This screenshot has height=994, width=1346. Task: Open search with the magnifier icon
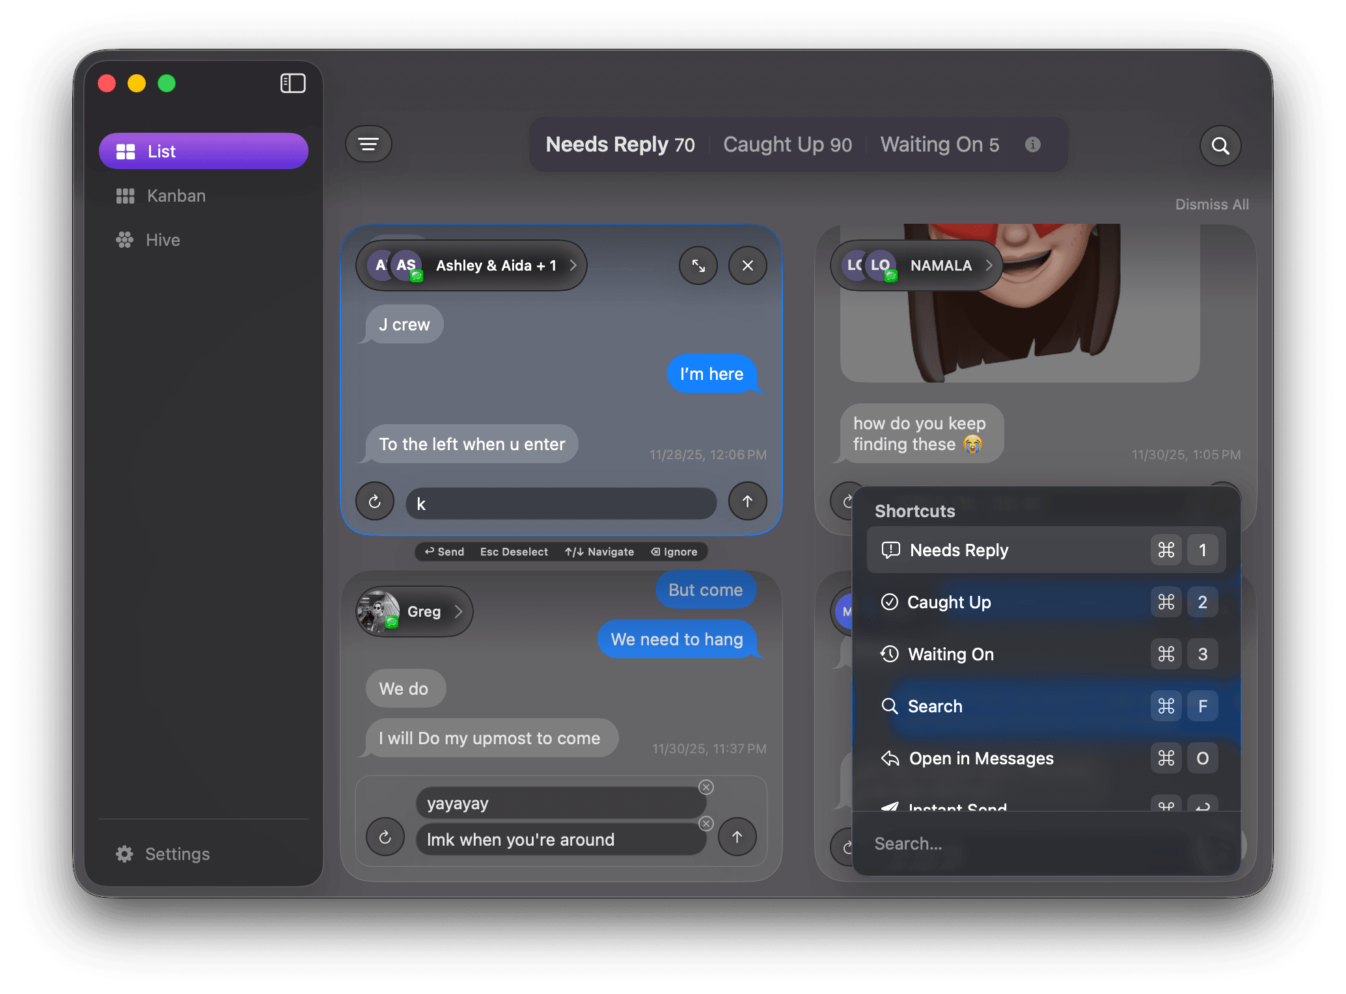pos(1220,146)
